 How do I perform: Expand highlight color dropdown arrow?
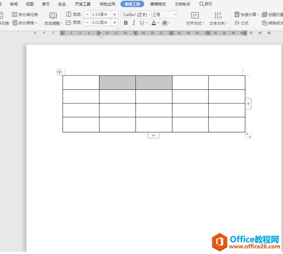click(169, 23)
